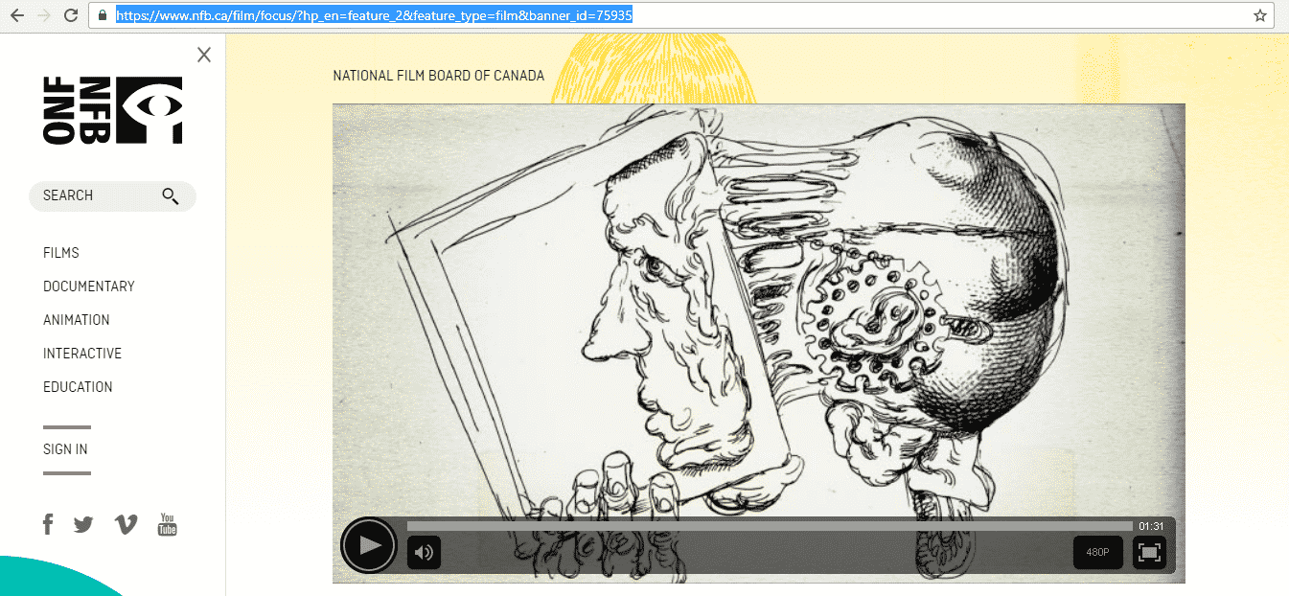
Task: Open the YouTube icon link
Action: click(x=168, y=524)
